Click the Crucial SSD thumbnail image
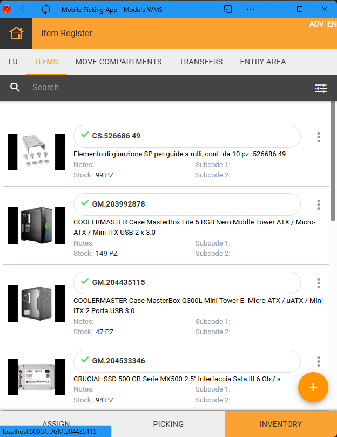This screenshot has height=437, width=337. 36,377
